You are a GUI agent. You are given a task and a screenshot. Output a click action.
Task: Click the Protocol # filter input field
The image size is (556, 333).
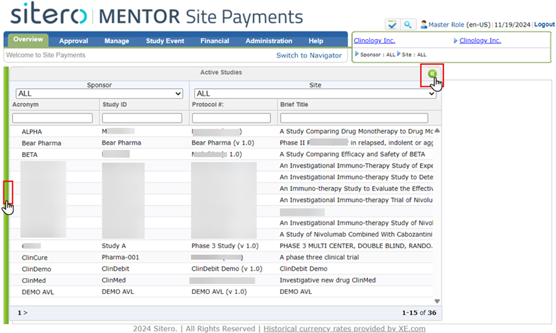231,118
